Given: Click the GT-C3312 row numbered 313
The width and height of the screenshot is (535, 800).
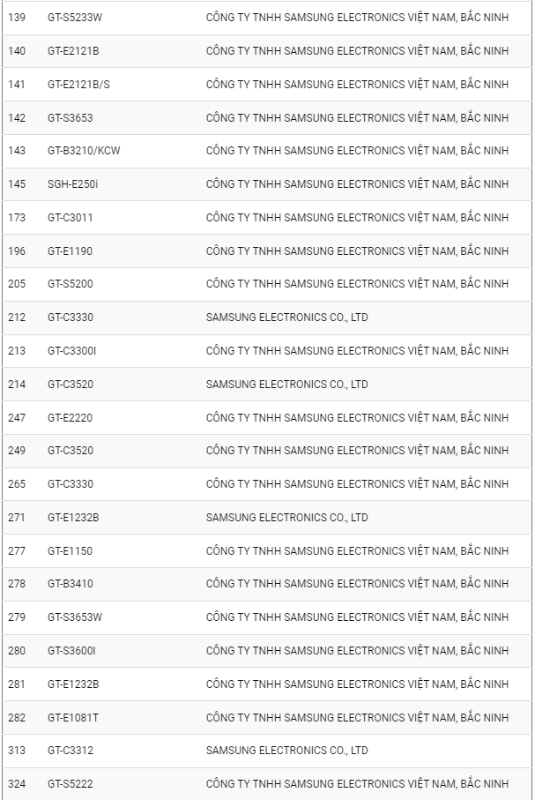Looking at the screenshot, I should (267, 751).
